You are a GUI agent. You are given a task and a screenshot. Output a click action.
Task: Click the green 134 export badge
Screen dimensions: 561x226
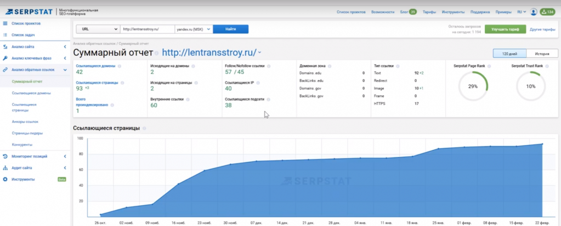point(547,12)
